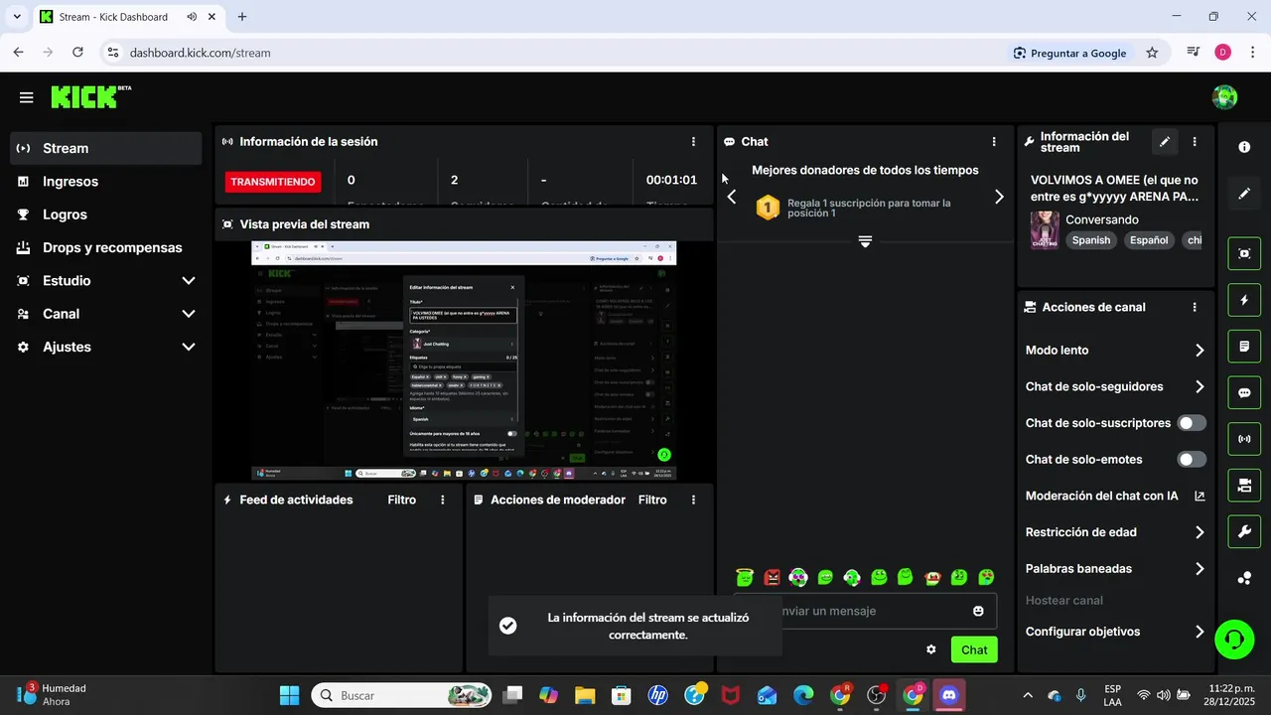Click the three-dots cluster icon in sidebar

click(x=1244, y=578)
